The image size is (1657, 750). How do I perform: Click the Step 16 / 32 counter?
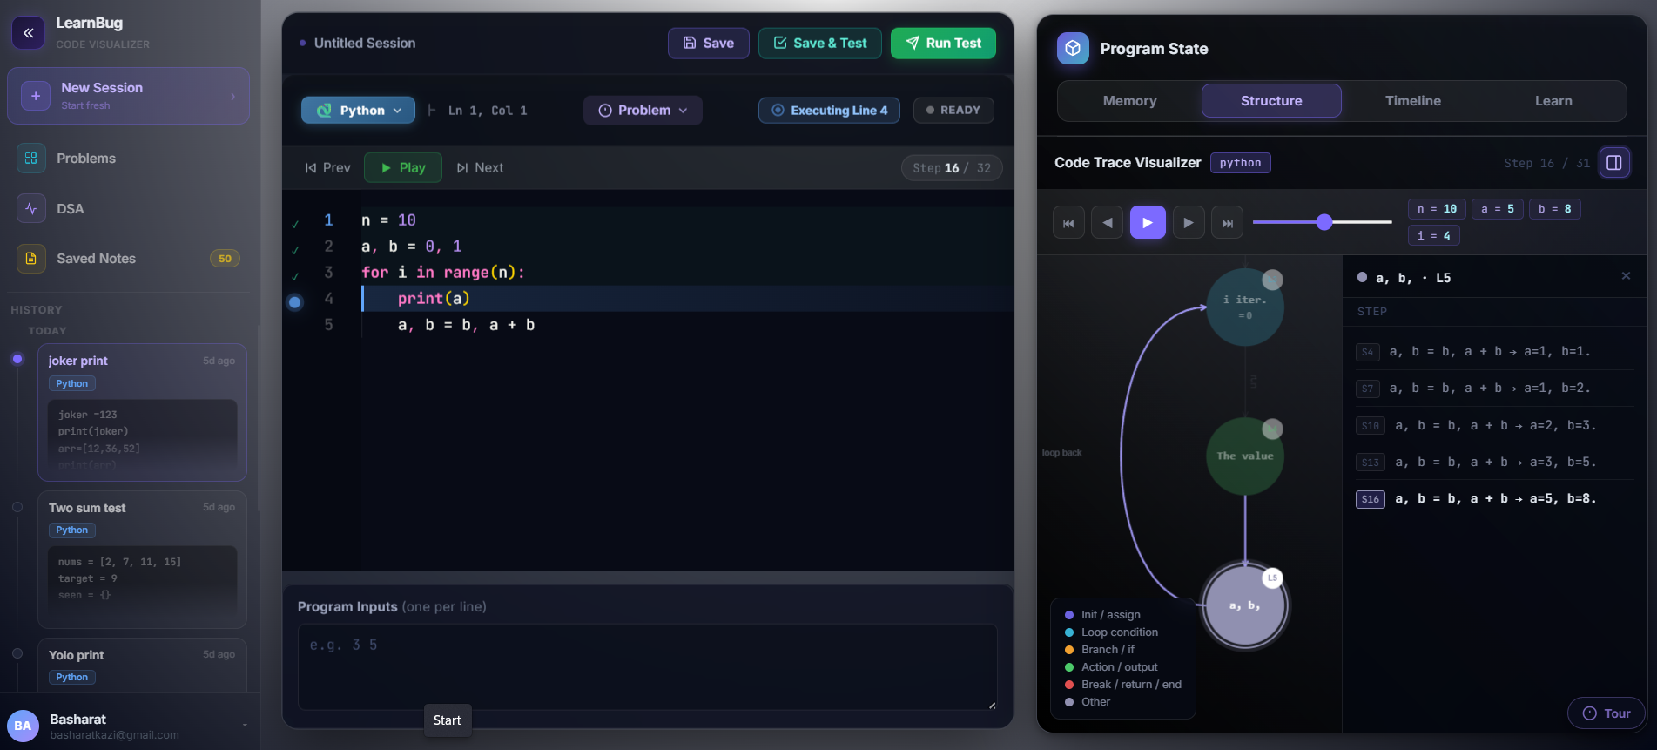(x=952, y=168)
